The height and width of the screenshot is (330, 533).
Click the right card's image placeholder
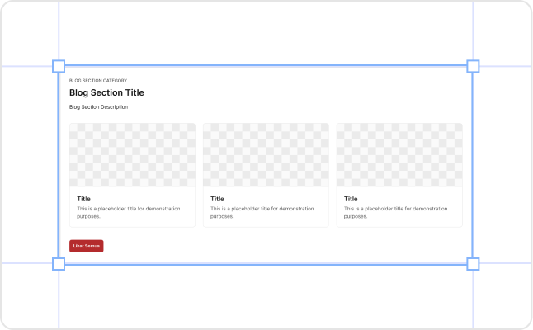tap(399, 155)
